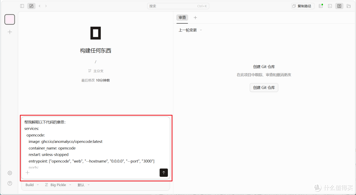The width and height of the screenshot is (356, 195).
Task: Open the Big Pickle model dropdown
Action: point(58,185)
